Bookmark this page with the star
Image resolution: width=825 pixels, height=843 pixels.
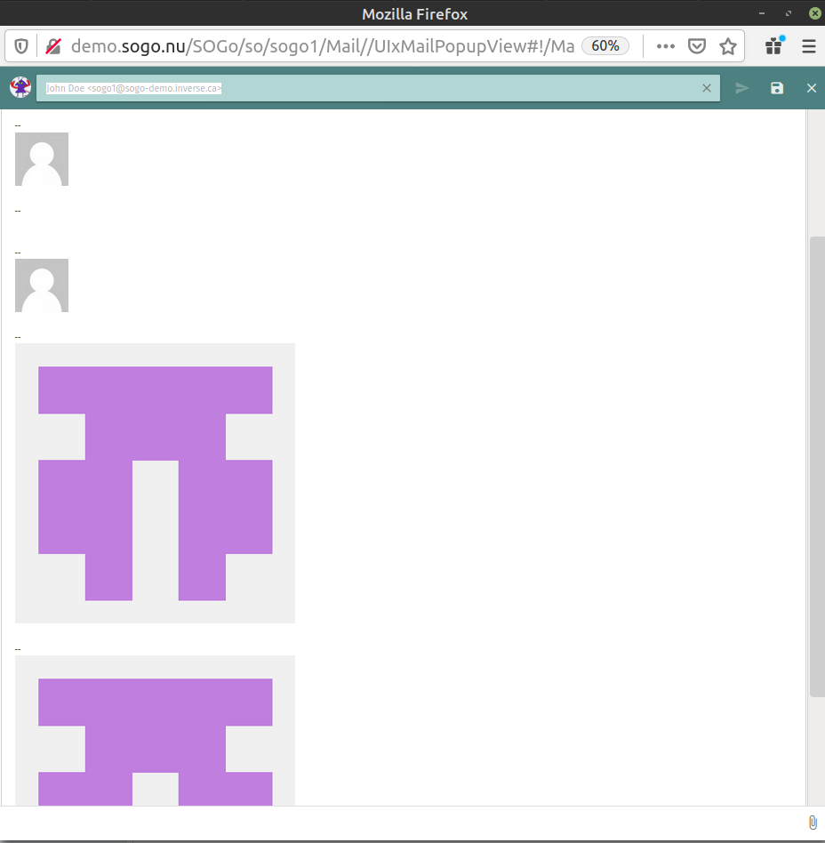pos(728,46)
